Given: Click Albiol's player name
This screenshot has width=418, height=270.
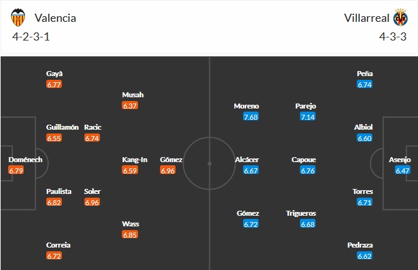Looking at the screenshot, I should pyautogui.click(x=365, y=127).
